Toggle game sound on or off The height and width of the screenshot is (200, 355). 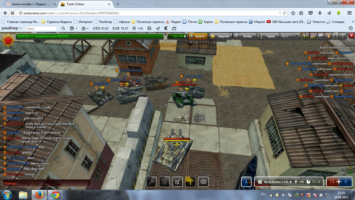coord(328,36)
